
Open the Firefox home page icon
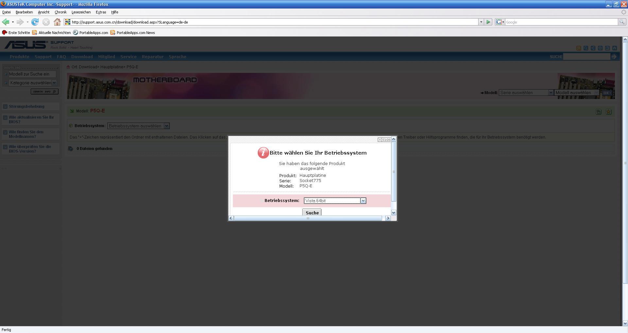click(x=57, y=22)
